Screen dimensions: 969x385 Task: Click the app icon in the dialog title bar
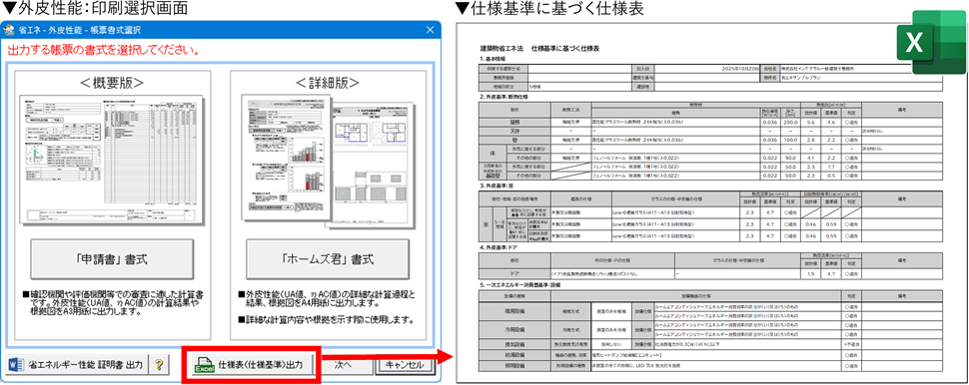pyautogui.click(x=9, y=30)
